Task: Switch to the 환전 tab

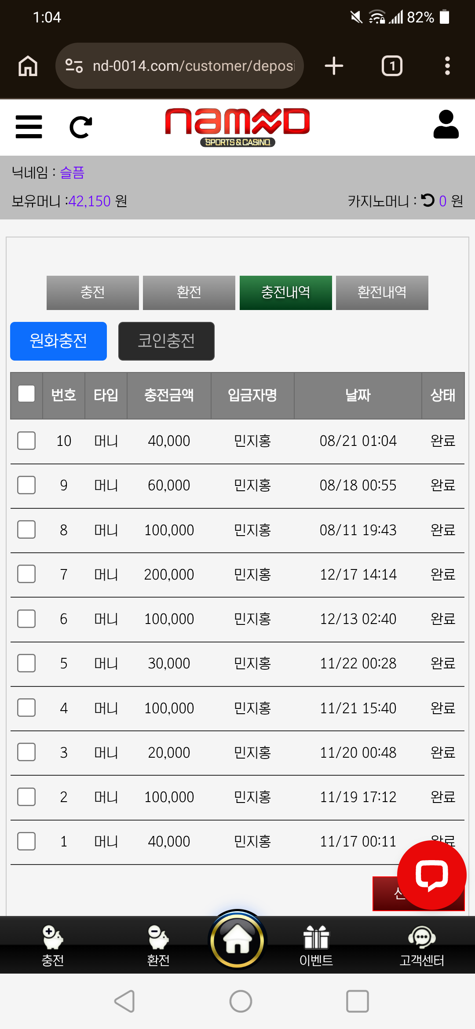Action: 189,292
